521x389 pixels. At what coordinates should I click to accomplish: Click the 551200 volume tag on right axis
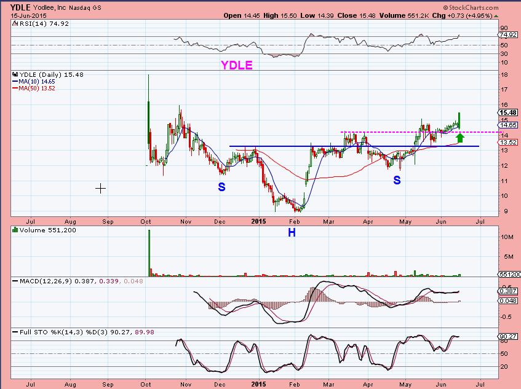click(x=509, y=274)
